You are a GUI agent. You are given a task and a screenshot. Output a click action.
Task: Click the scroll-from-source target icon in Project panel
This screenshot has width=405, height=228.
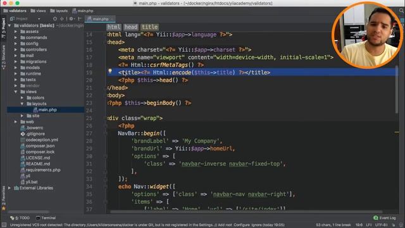coord(55,19)
